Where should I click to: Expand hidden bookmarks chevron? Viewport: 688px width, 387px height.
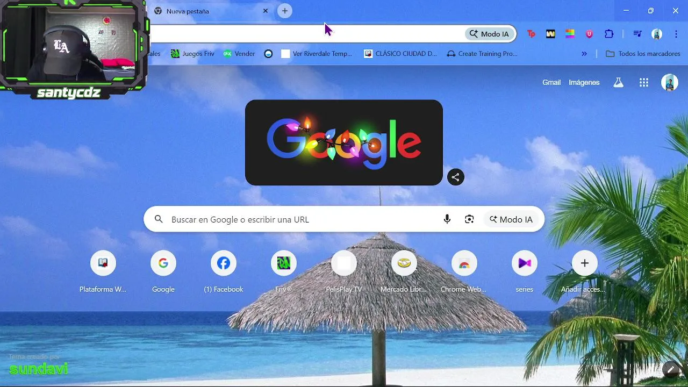(x=584, y=54)
